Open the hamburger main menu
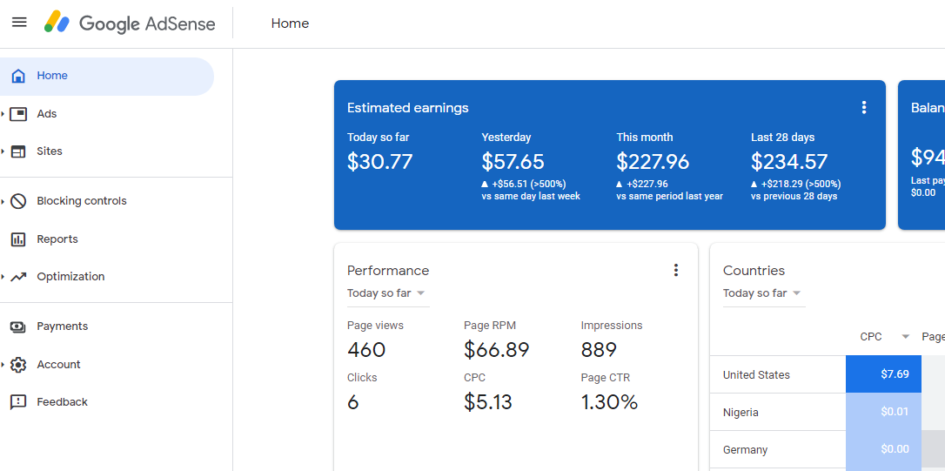 point(19,23)
